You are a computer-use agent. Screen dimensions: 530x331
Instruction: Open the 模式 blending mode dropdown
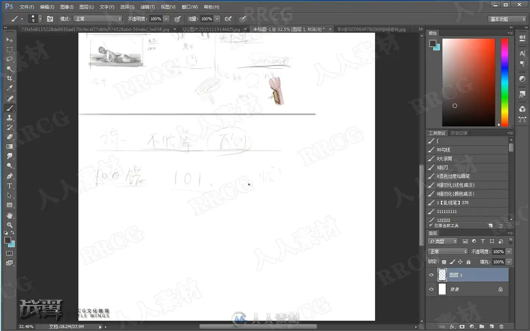tap(98, 19)
